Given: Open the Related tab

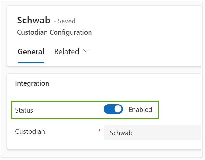Looking at the screenshot, I should pos(67,52).
